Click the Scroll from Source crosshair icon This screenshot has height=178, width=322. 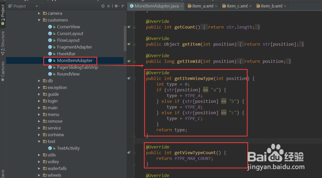103,6
